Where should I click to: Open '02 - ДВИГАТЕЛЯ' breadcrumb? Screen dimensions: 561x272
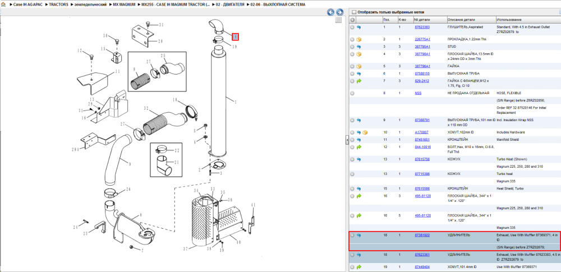tap(230, 4)
